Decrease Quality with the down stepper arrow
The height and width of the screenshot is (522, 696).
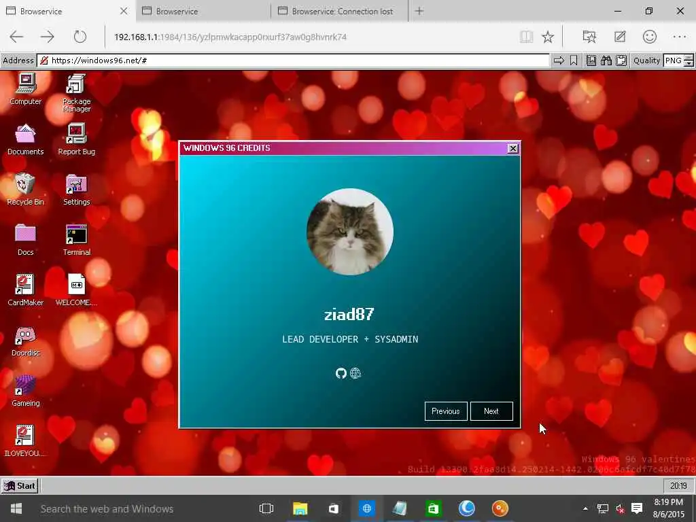tap(689, 63)
